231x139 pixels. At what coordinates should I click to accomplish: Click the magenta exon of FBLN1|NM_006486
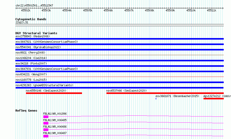[46, 130]
